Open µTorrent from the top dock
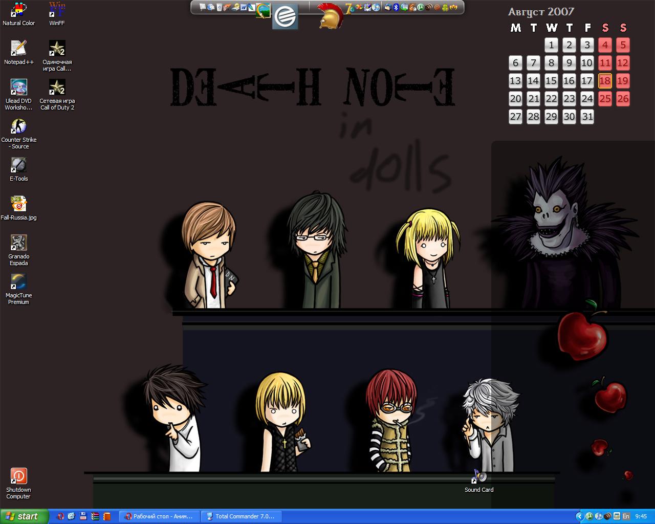655x524 pixels. click(x=421, y=7)
